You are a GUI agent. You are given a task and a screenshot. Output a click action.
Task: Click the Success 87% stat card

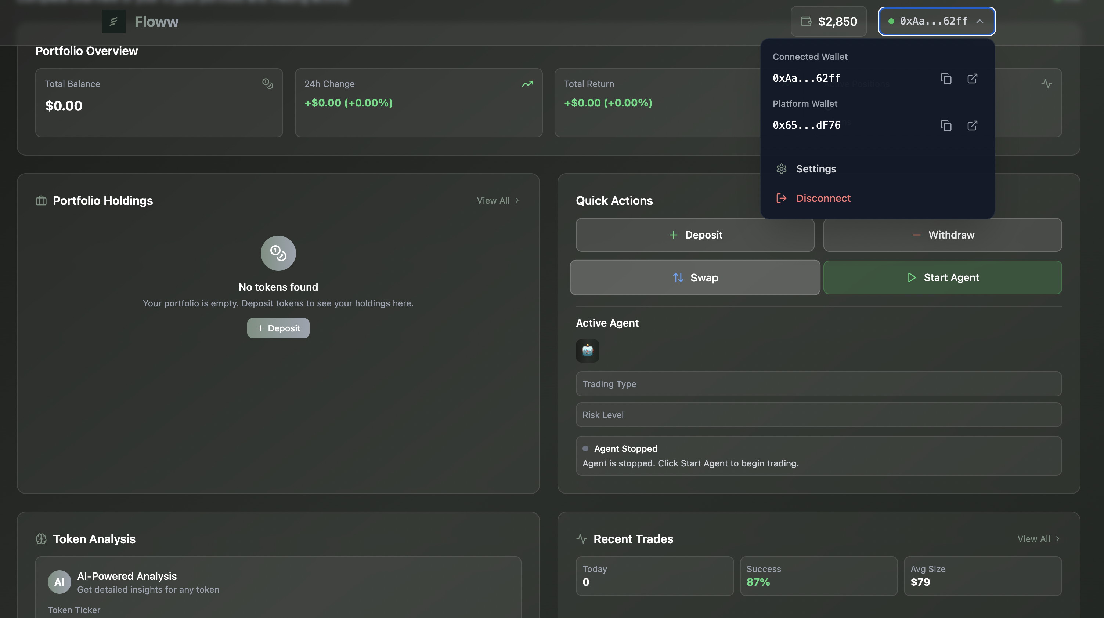tap(819, 576)
